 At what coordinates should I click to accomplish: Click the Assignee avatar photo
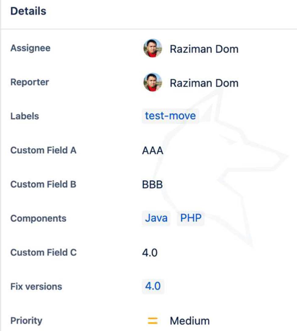pos(152,48)
